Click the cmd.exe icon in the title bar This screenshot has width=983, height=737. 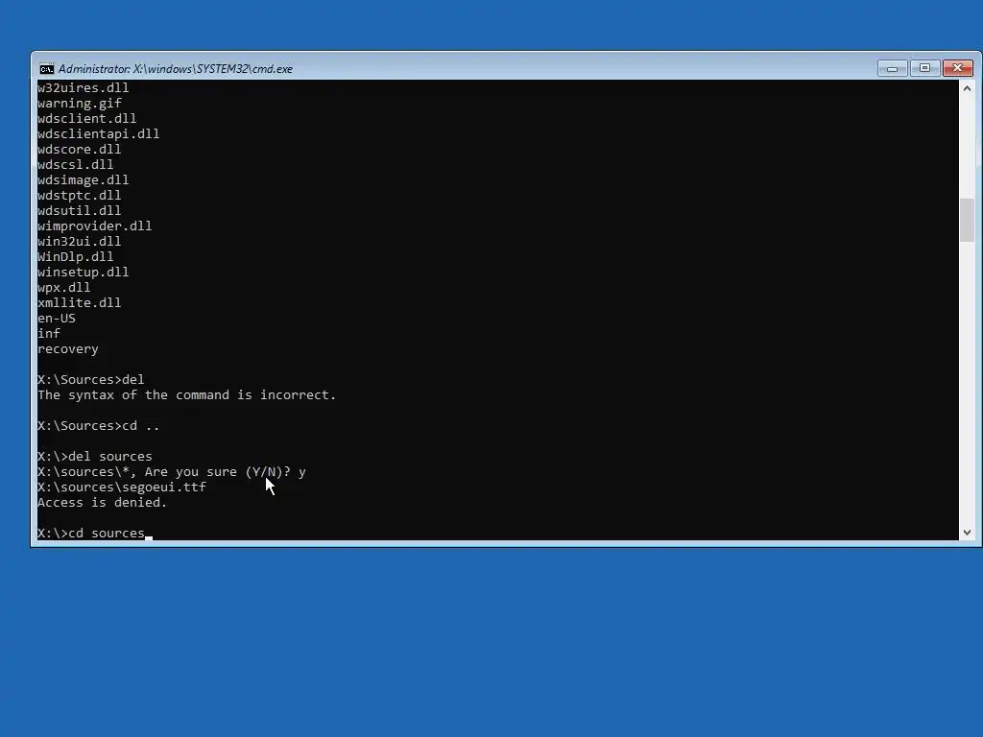coord(46,69)
